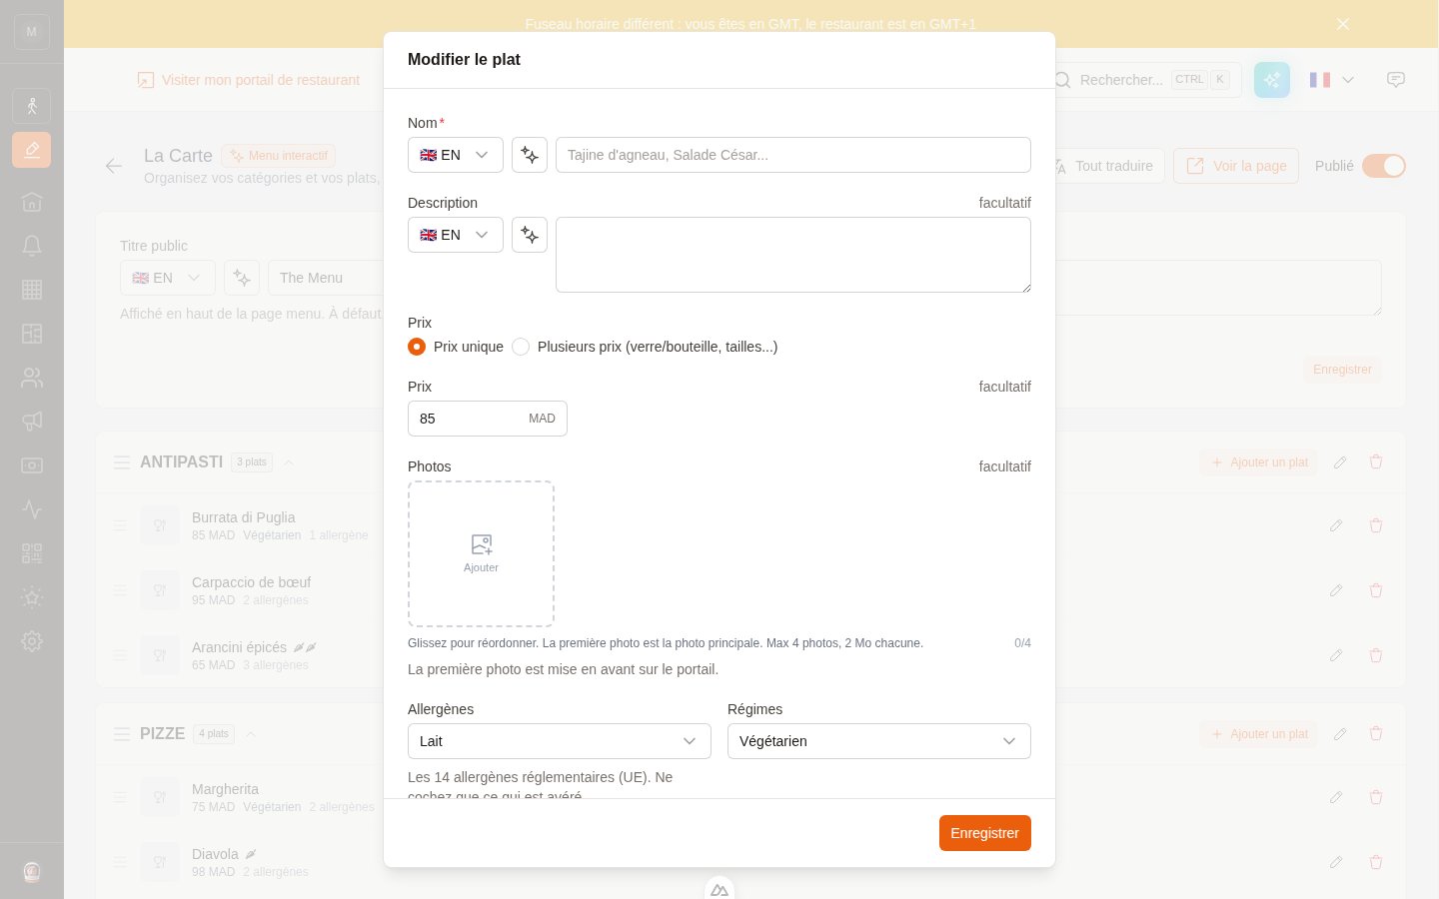The height and width of the screenshot is (899, 1439).
Task: Open Titre public EN language dropdown
Action: click(x=168, y=278)
